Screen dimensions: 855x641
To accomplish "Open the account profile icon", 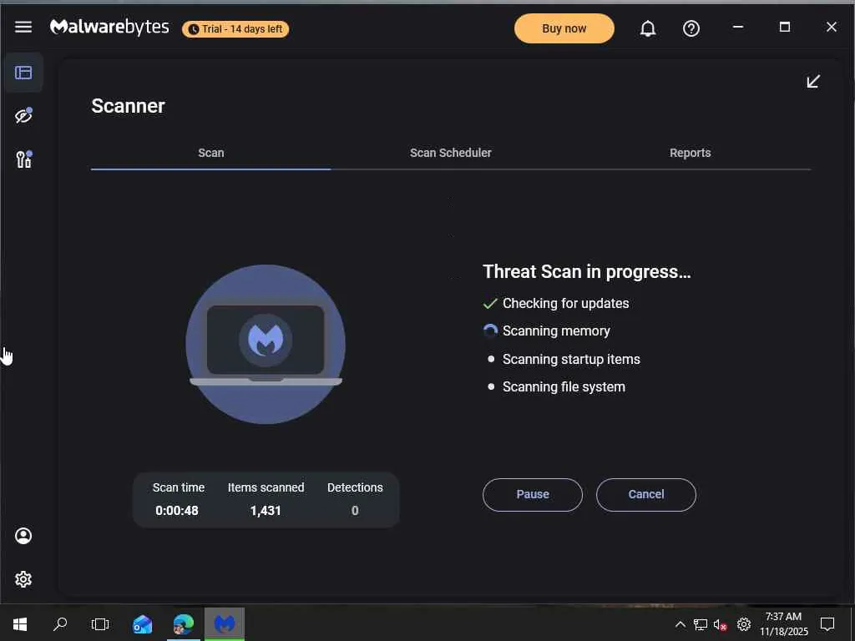I will tap(23, 536).
